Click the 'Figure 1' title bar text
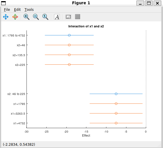Viewport: 163px width, 148px height. 81,3
